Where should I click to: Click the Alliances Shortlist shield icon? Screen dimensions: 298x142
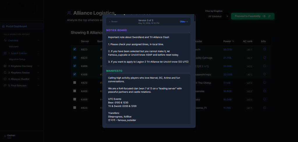coord(5,79)
